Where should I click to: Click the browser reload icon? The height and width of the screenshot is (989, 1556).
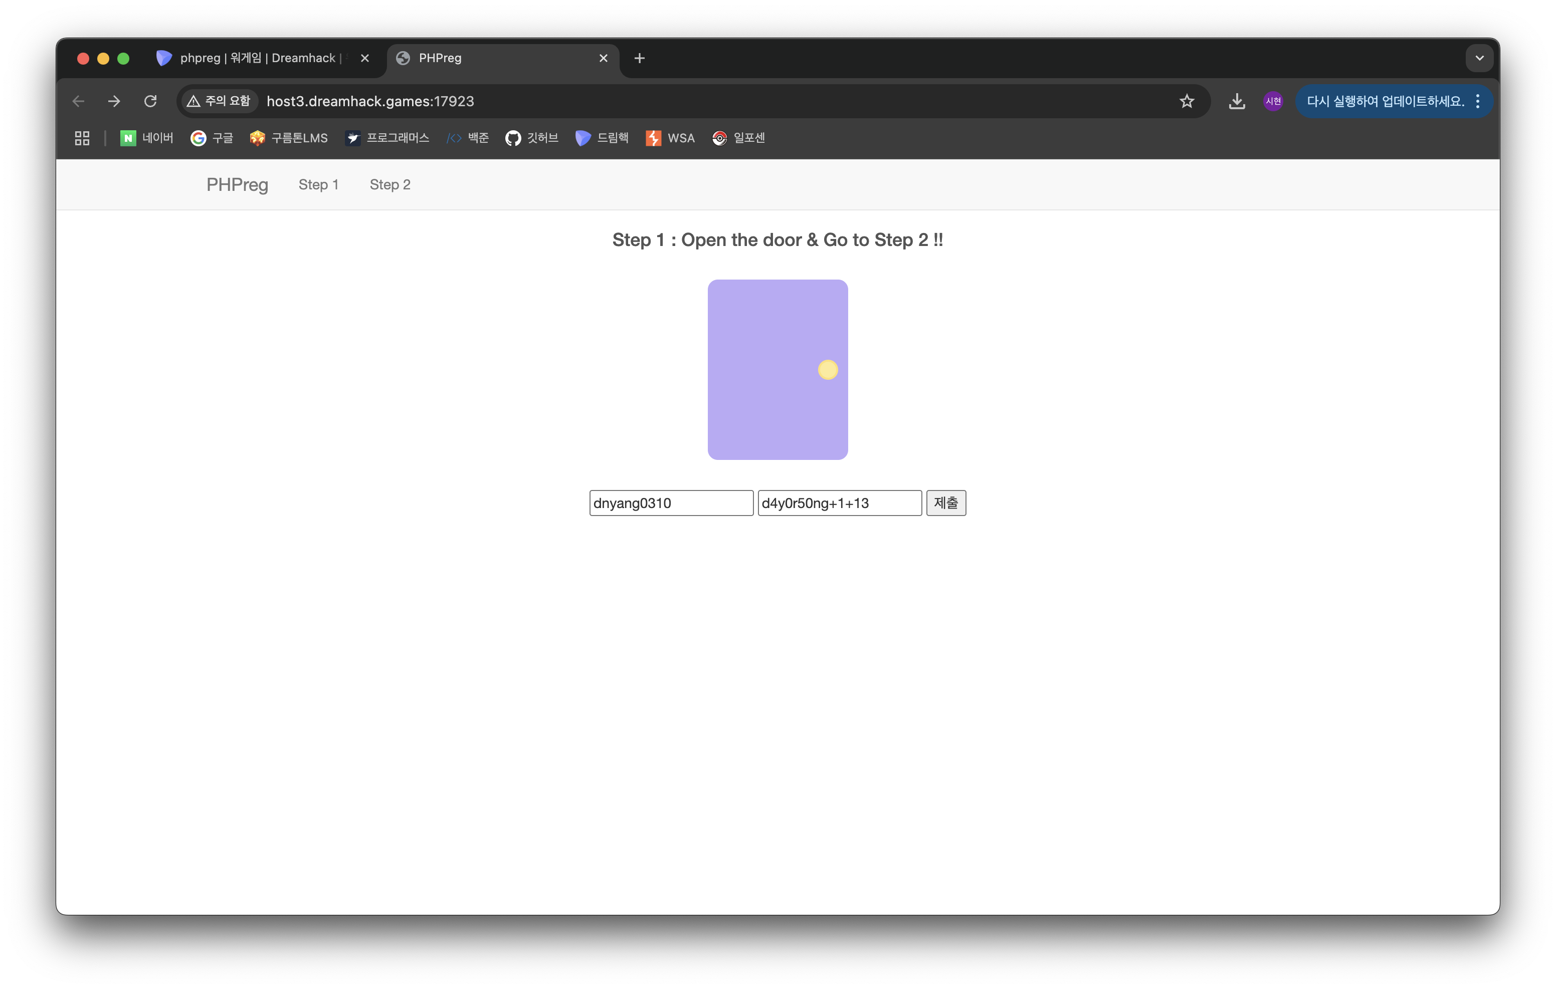[150, 101]
